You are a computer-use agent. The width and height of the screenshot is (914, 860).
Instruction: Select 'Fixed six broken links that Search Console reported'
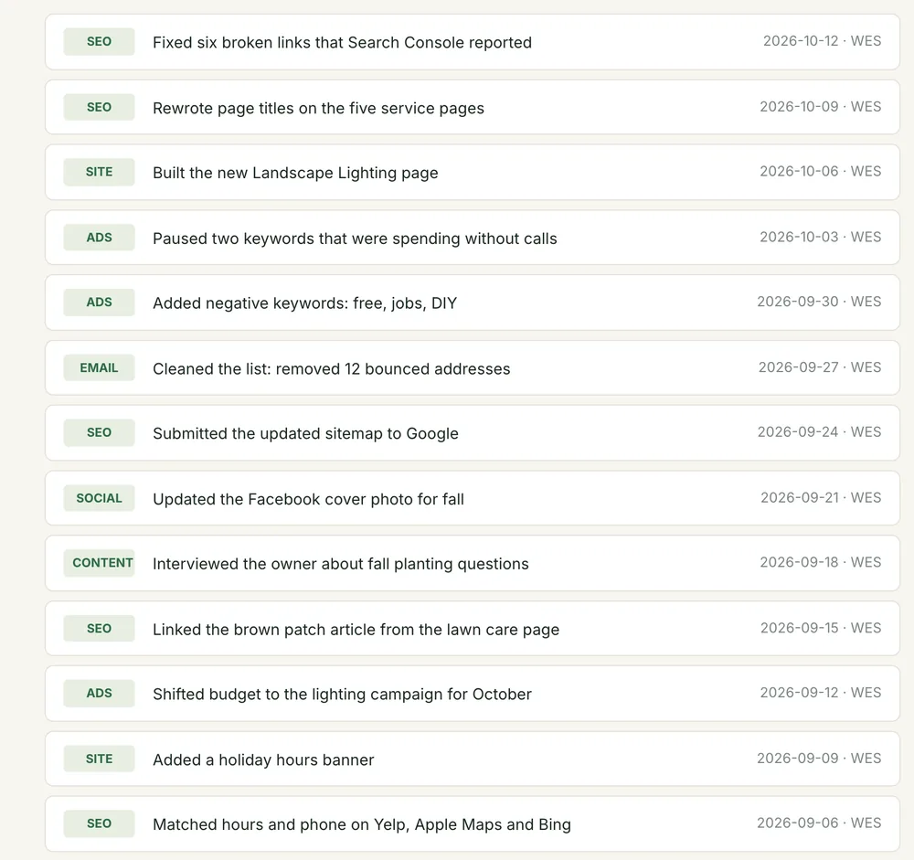coord(342,43)
